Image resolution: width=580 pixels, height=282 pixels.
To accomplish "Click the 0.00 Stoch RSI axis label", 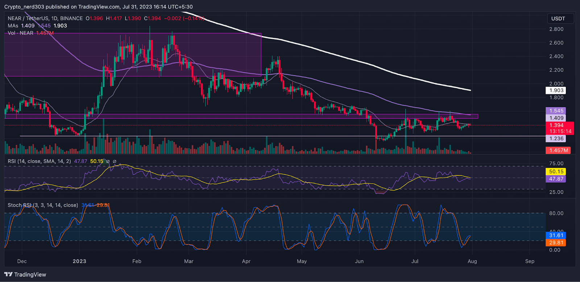I will (555, 250).
